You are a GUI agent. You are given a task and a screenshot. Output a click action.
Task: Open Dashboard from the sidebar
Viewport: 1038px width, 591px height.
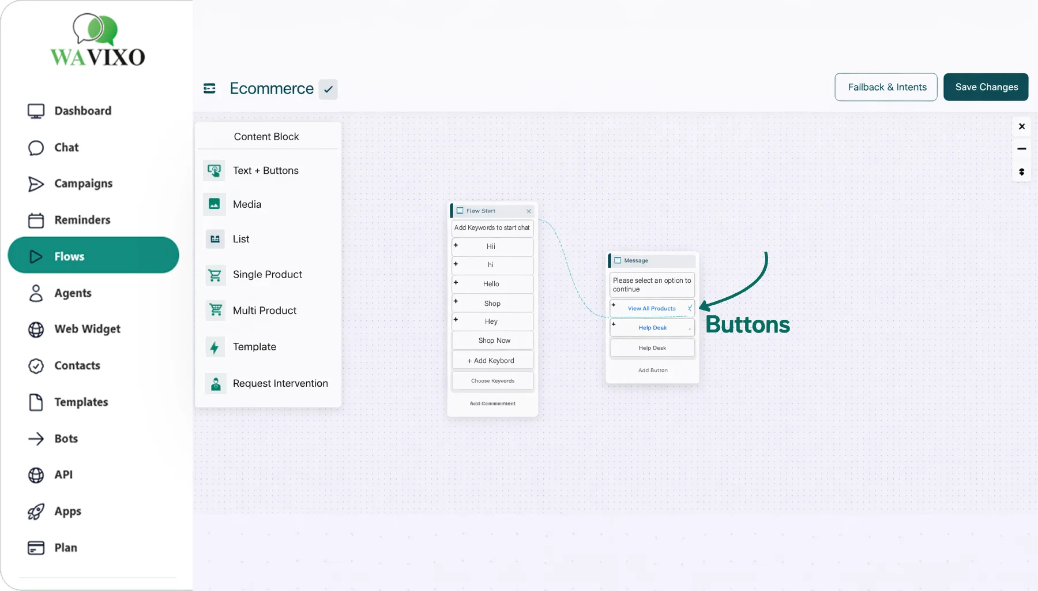coord(82,111)
